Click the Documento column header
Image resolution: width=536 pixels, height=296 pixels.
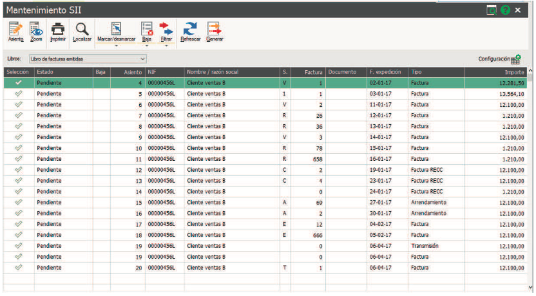(x=346, y=72)
